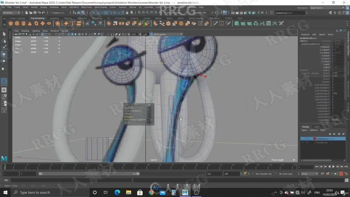Expand the sRGB gamma view transform dropdown
The height and width of the screenshot is (197, 350).
[x=168, y=34]
